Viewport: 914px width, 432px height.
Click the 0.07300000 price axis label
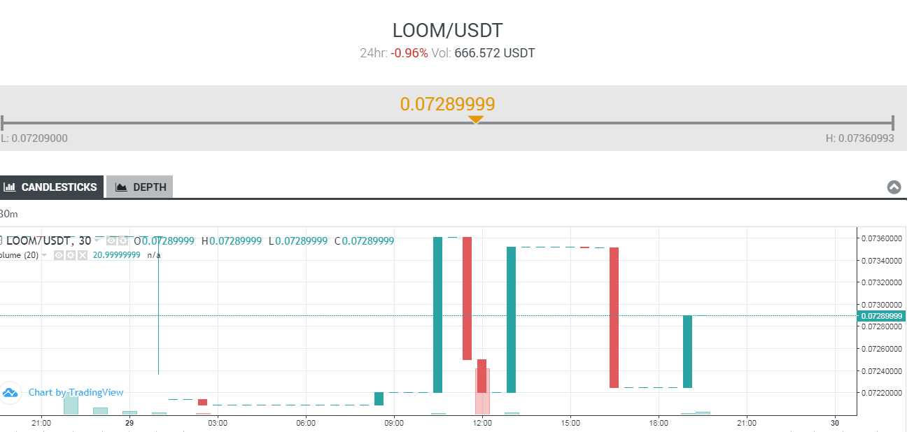click(x=881, y=305)
